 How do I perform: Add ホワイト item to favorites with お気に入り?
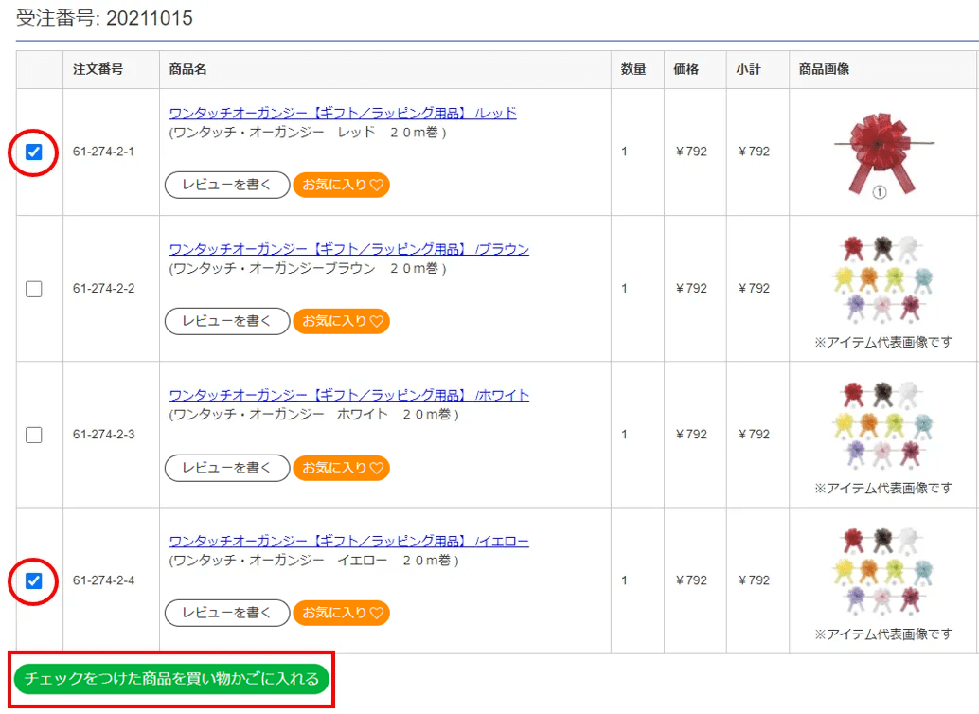[342, 468]
